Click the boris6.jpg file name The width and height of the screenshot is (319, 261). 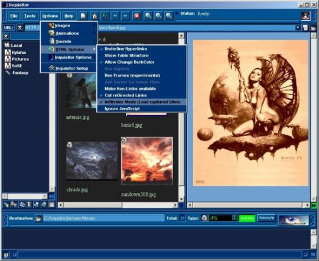[x=131, y=125]
